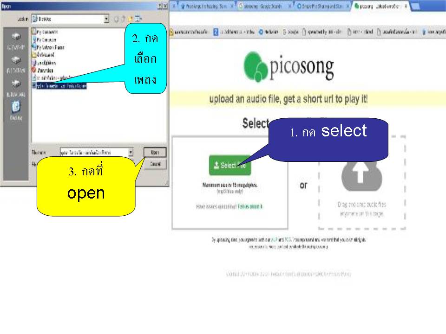
Task: Select the item with red circle icon
Action: click(x=42, y=70)
